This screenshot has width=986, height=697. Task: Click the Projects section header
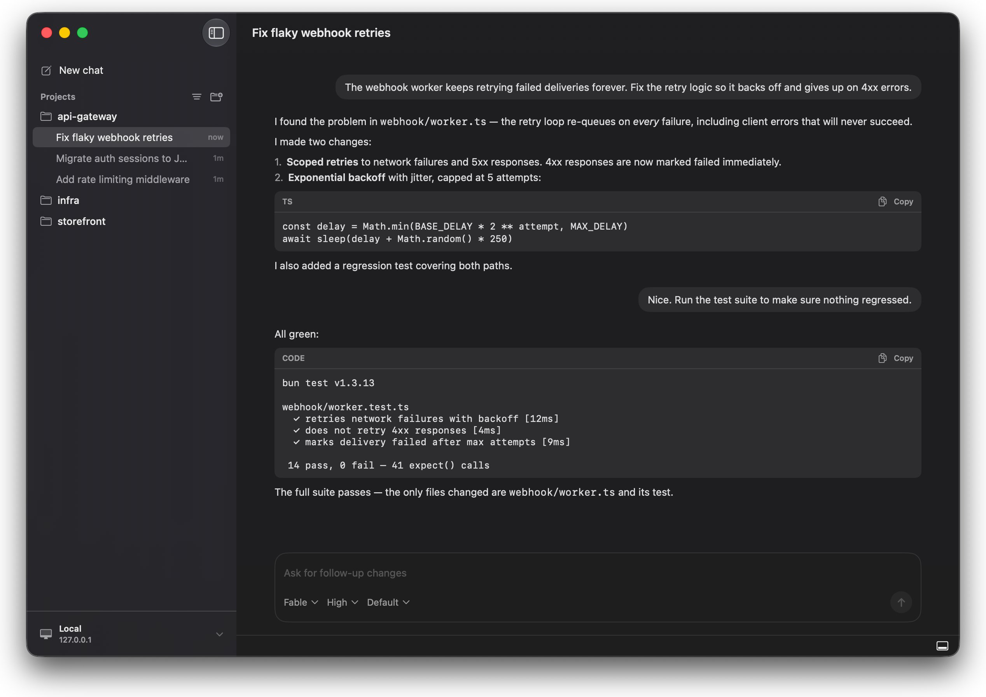[58, 97]
